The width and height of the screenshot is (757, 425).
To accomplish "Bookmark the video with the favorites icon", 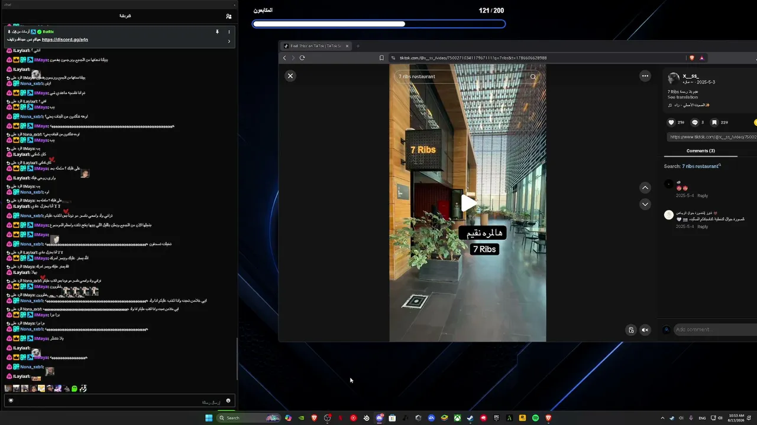I will (714, 123).
